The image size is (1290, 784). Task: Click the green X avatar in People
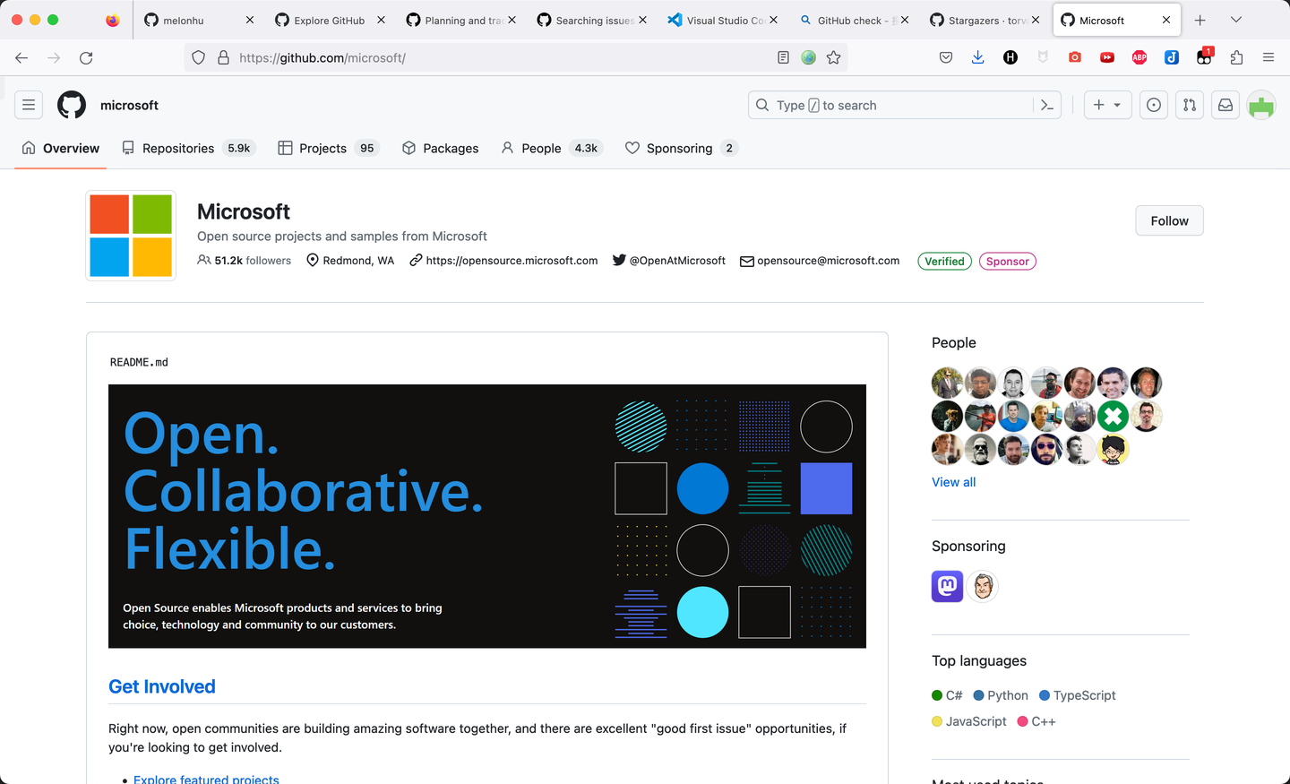coord(1113,416)
